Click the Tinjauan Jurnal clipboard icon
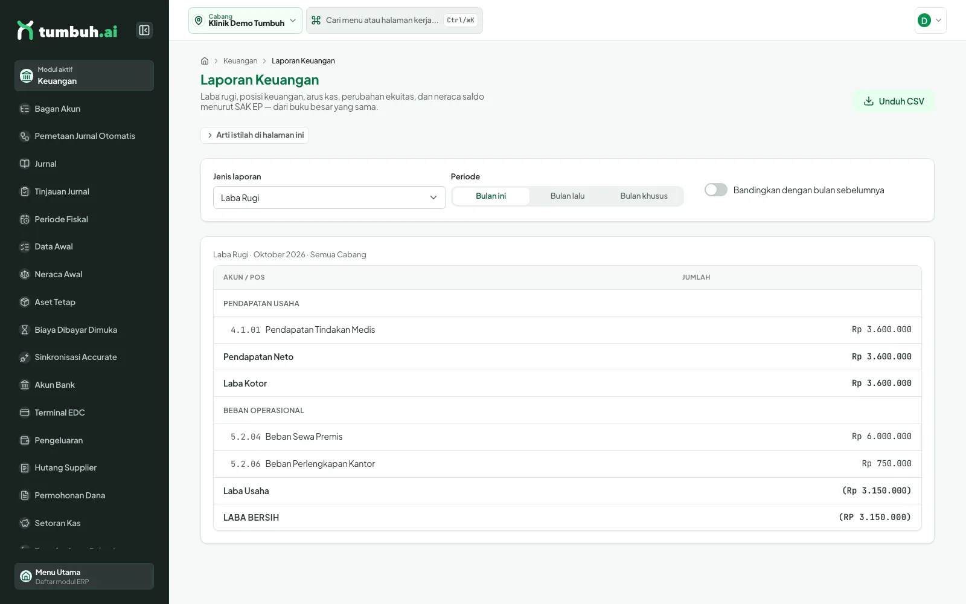The image size is (966, 604). 25,191
